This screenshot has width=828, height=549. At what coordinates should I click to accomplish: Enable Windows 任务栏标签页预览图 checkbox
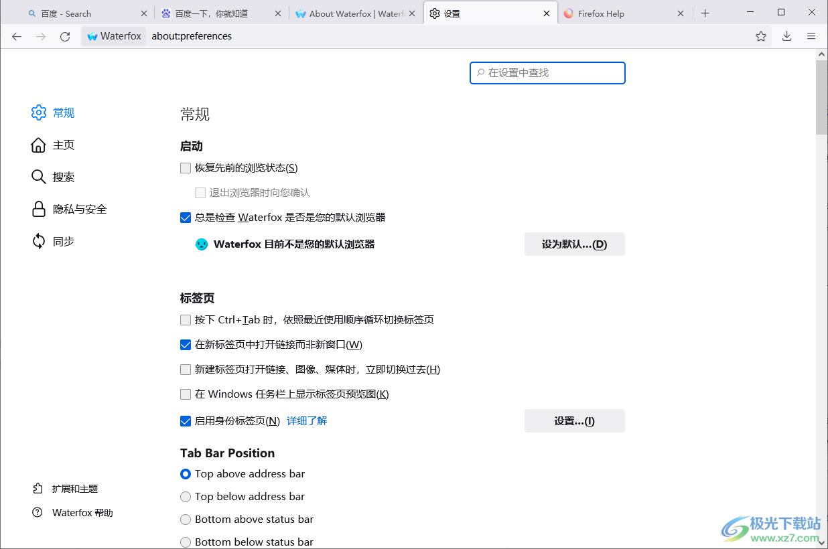click(x=186, y=394)
